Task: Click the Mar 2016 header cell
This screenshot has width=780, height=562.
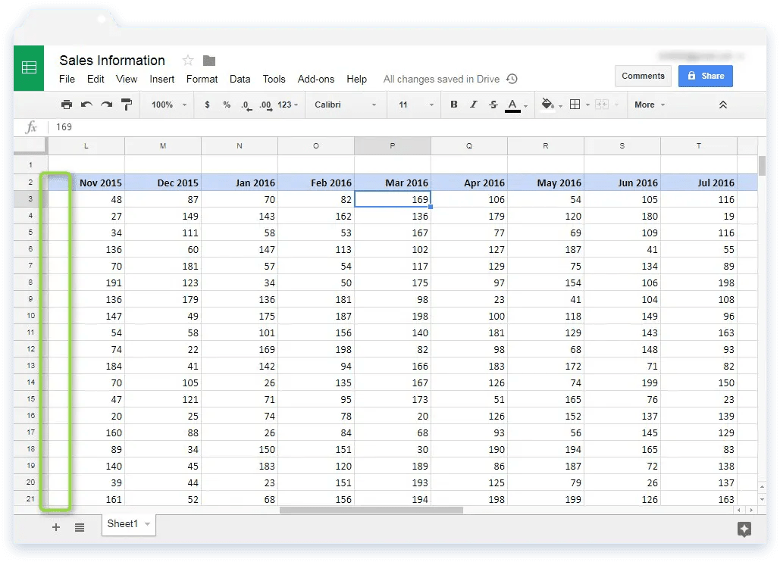Action: click(393, 183)
